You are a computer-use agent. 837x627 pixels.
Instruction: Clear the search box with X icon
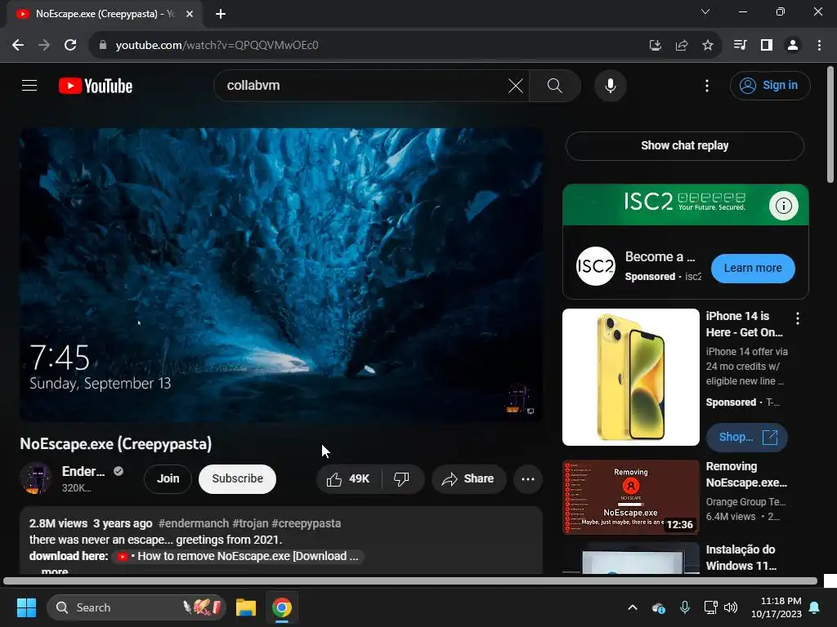click(515, 85)
